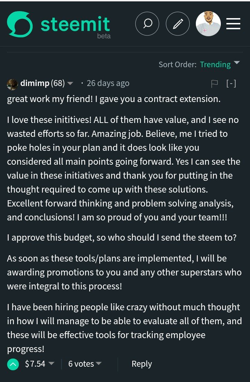Screen dimensions: 250x382
Task: Click the "I approve this budget" paragraph
Action: (x=122, y=237)
